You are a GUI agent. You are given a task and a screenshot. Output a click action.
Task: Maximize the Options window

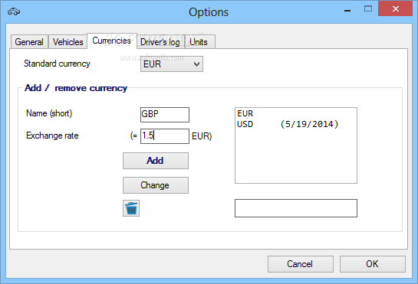368,9
